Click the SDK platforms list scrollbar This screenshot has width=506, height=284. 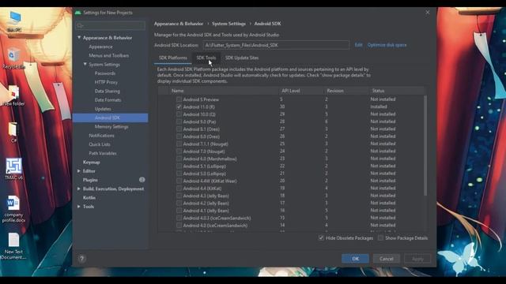425,145
